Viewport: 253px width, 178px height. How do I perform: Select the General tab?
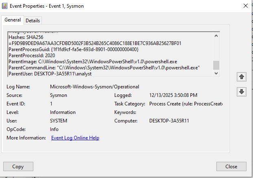click(13, 20)
